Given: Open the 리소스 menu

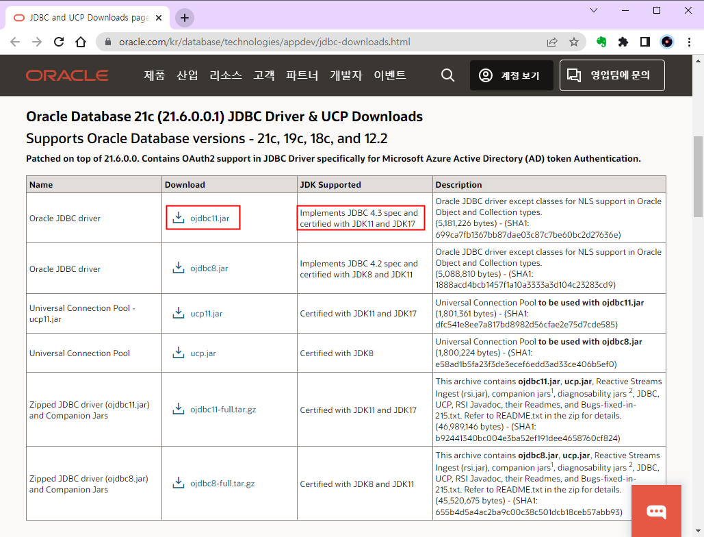Looking at the screenshot, I should [x=225, y=75].
